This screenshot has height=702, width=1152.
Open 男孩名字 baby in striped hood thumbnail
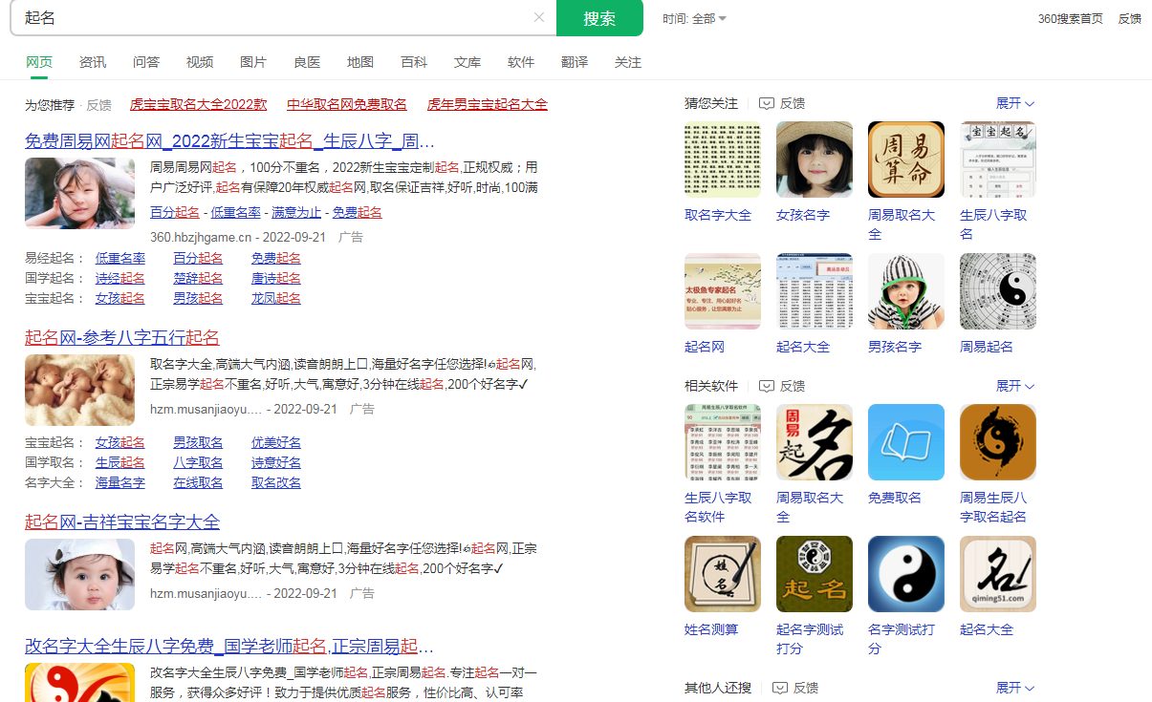click(906, 291)
